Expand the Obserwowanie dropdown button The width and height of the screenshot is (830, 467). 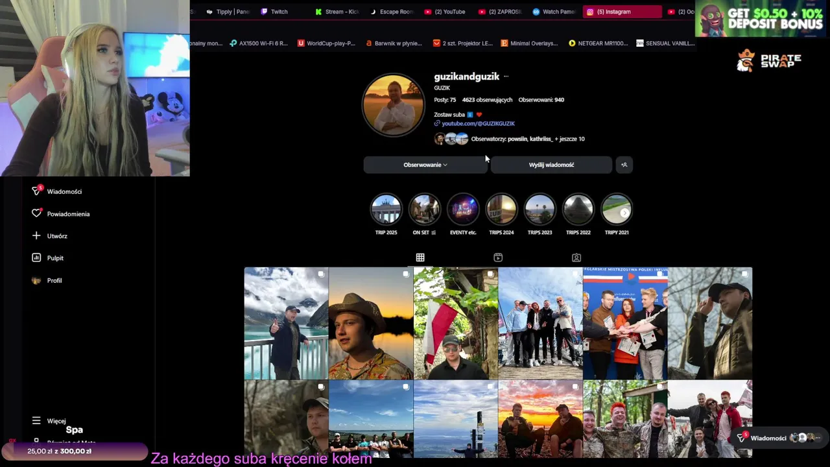click(x=425, y=165)
